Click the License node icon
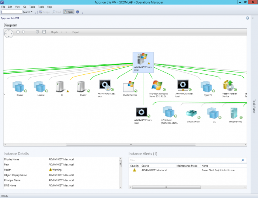 [x=40, y=86]
